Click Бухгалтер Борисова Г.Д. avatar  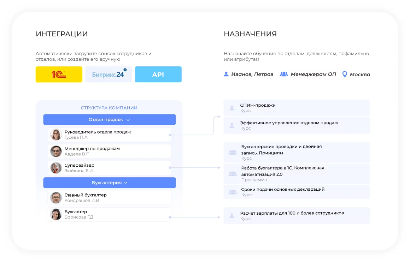tap(56, 214)
